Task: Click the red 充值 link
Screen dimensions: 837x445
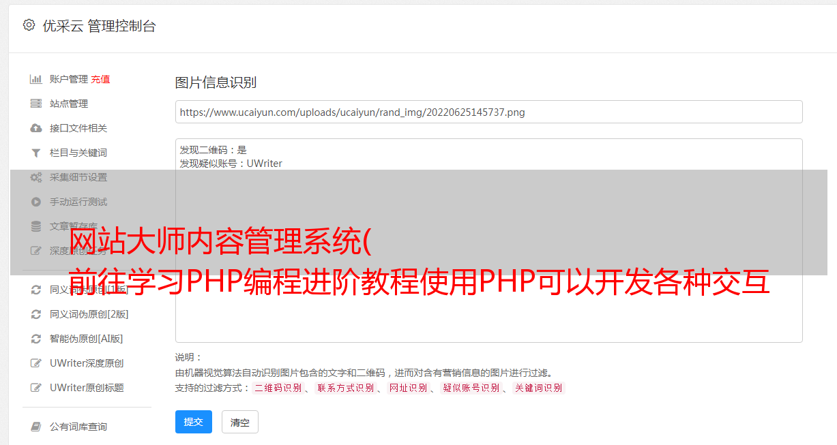Action: pos(100,79)
